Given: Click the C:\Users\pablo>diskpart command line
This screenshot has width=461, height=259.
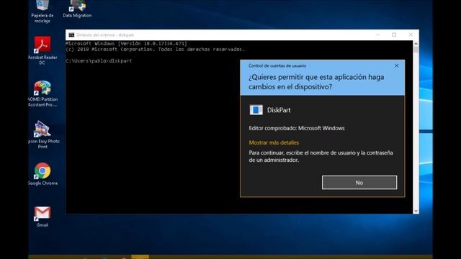Looking at the screenshot, I should [x=99, y=60].
